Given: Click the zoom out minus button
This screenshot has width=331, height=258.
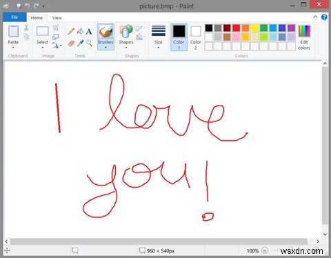Looking at the screenshot, I should point(265,250).
